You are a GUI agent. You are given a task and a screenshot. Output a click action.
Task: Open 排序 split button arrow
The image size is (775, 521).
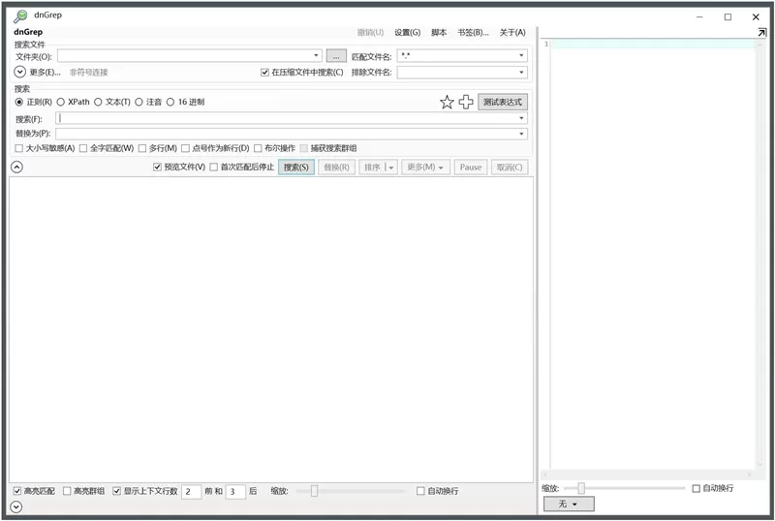[391, 168]
